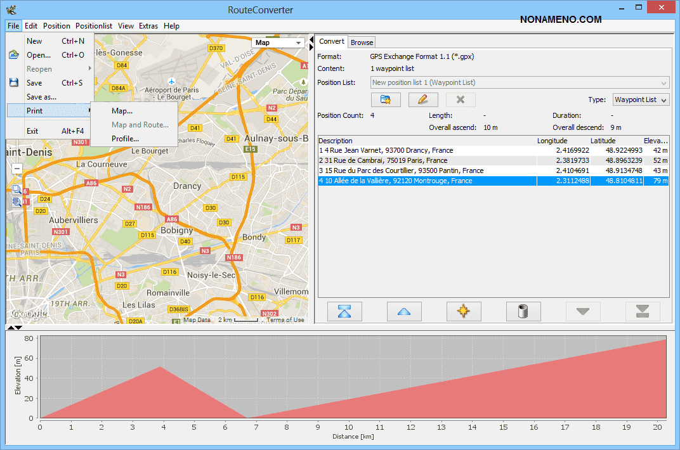Click the upper magnifier icon on the map
This screenshot has width=680, height=450.
point(17,190)
